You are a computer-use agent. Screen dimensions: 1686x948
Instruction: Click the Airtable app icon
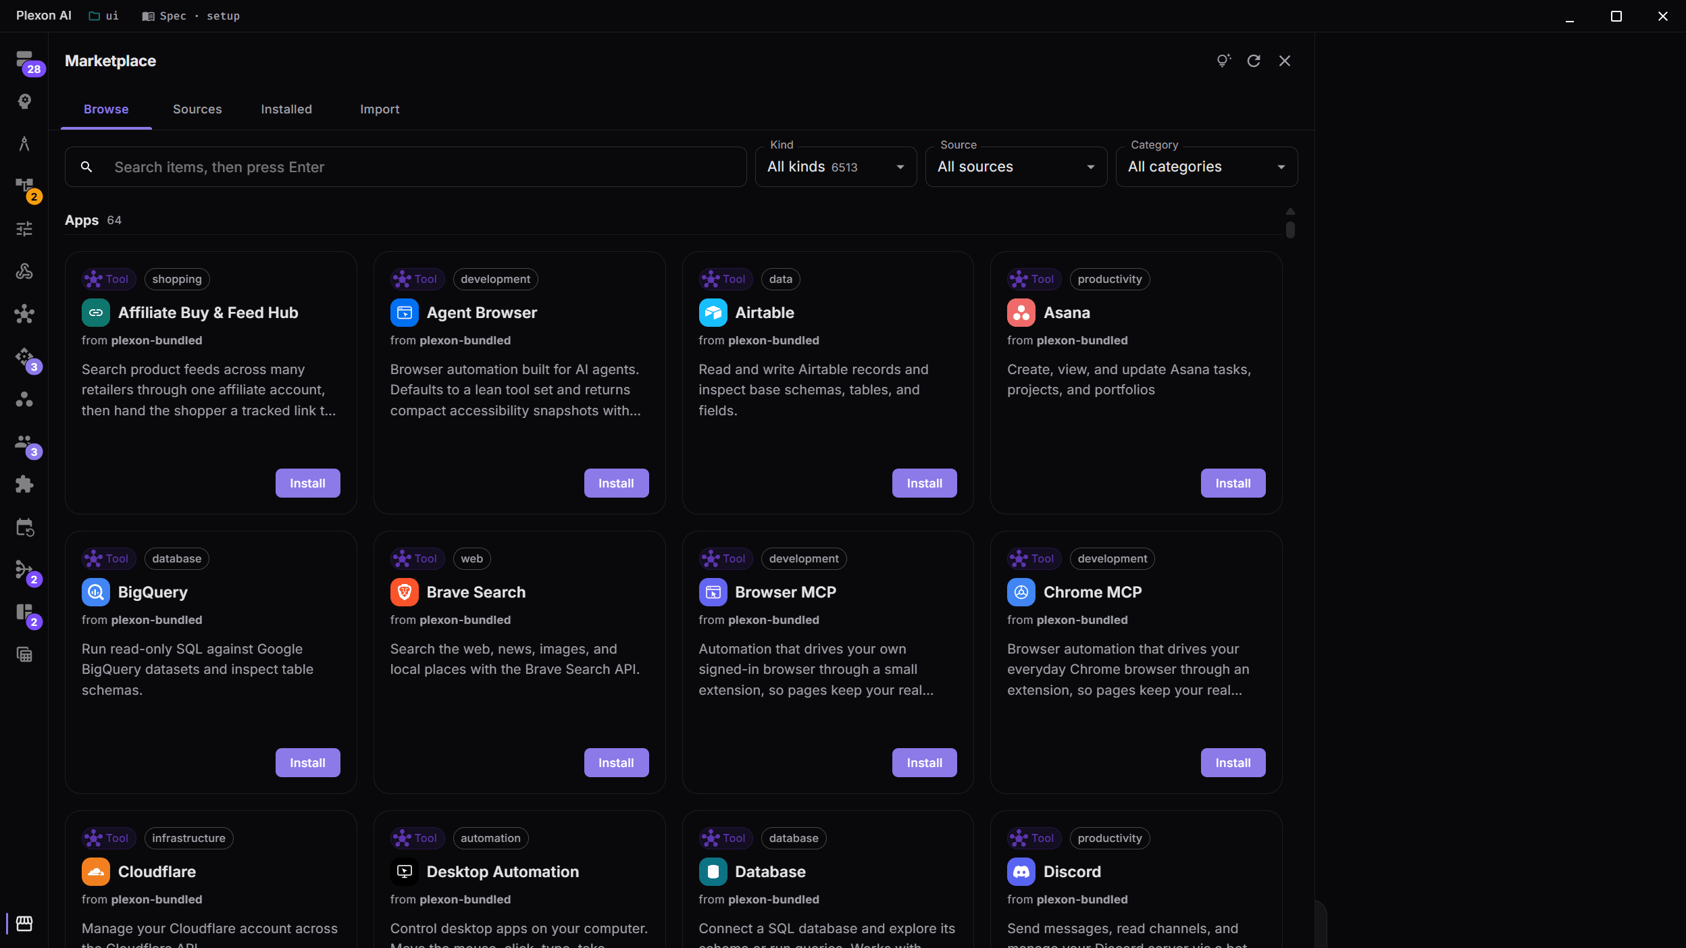[x=713, y=313]
